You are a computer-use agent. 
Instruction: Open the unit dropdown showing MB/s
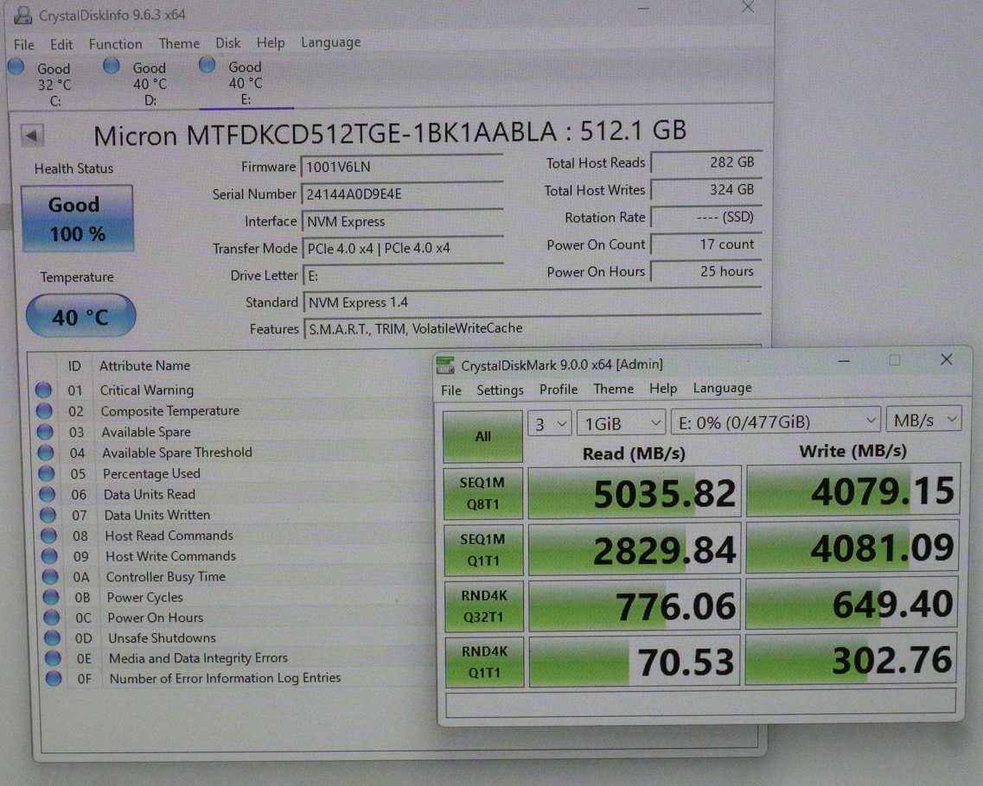[x=923, y=420]
